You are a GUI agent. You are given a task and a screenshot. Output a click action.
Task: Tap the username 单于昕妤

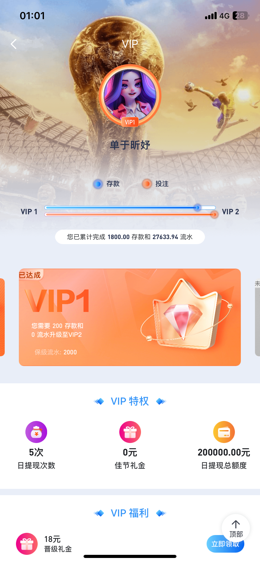tap(130, 145)
